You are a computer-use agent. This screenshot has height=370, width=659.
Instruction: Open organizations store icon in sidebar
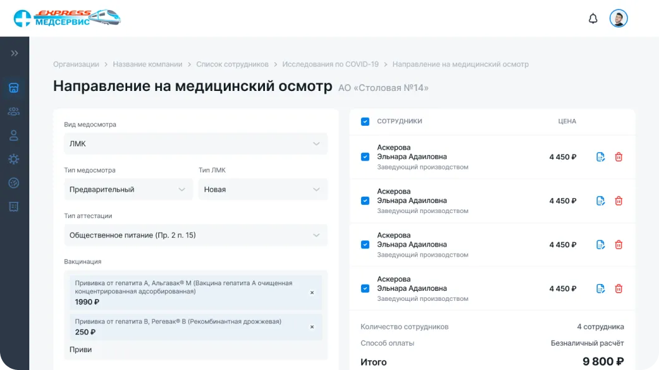point(14,88)
